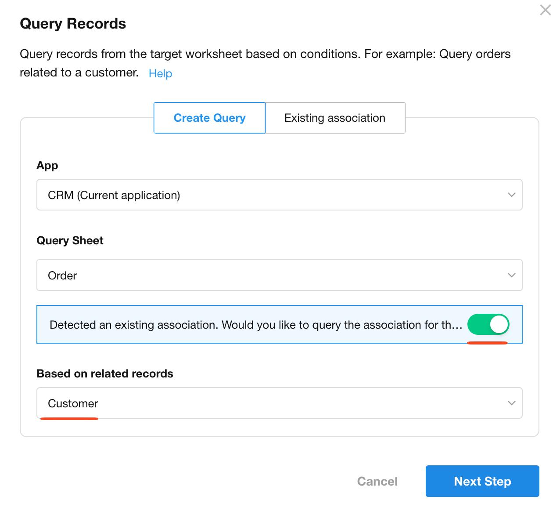Click the chevron arrow in the Query Sheet field
The width and height of the screenshot is (560, 515).
tap(511, 276)
